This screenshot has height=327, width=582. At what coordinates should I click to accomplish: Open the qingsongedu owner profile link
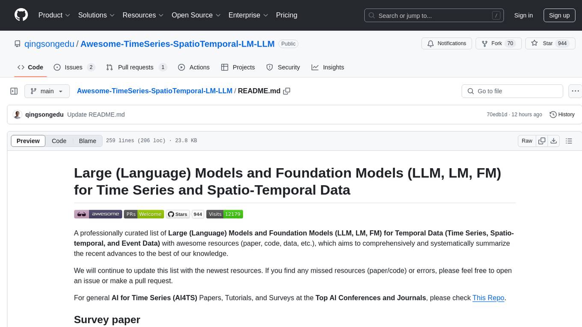click(x=49, y=44)
